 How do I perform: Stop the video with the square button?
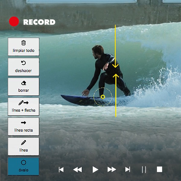pyautogui.click(x=160, y=169)
